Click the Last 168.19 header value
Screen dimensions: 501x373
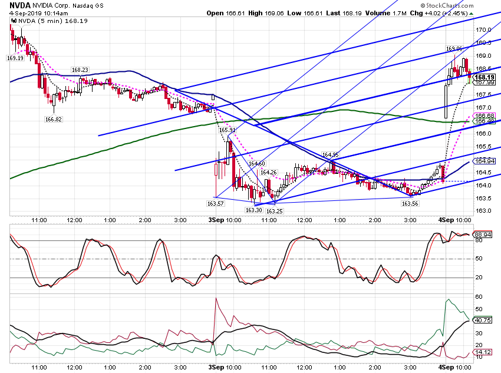344,13
